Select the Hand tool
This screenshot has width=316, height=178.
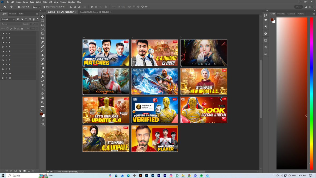[43, 98]
